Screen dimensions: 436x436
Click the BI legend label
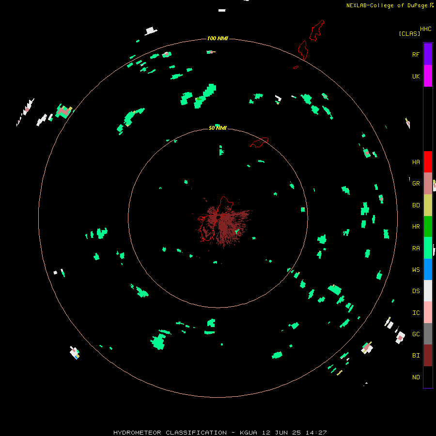[416, 356]
